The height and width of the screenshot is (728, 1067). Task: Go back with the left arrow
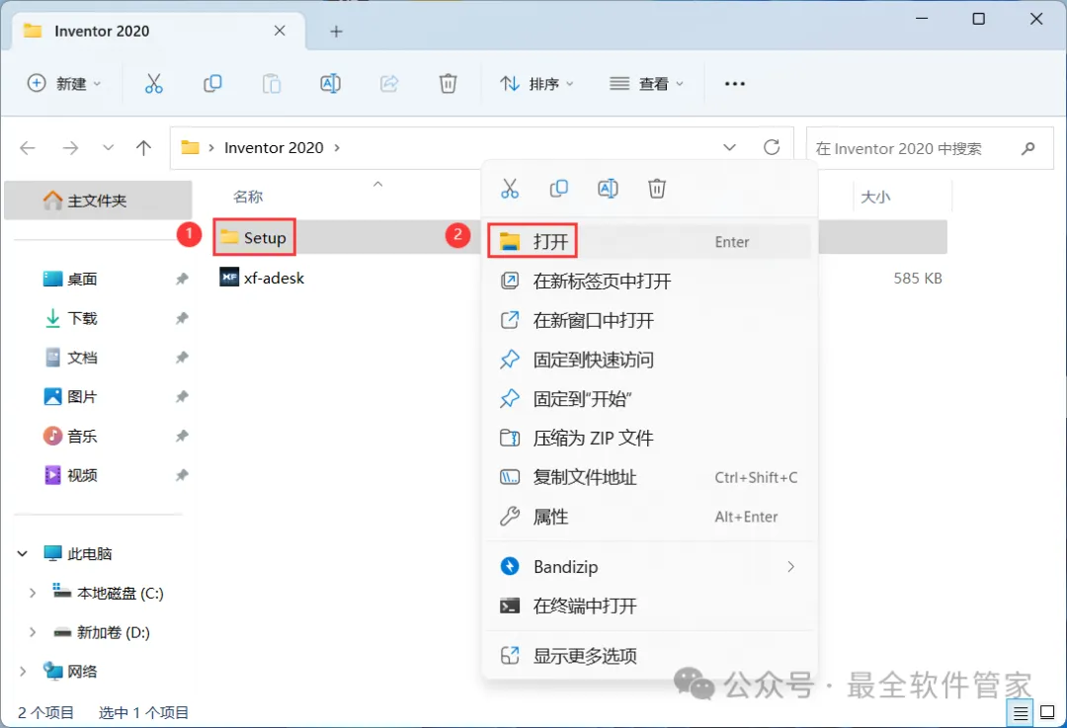tap(28, 147)
